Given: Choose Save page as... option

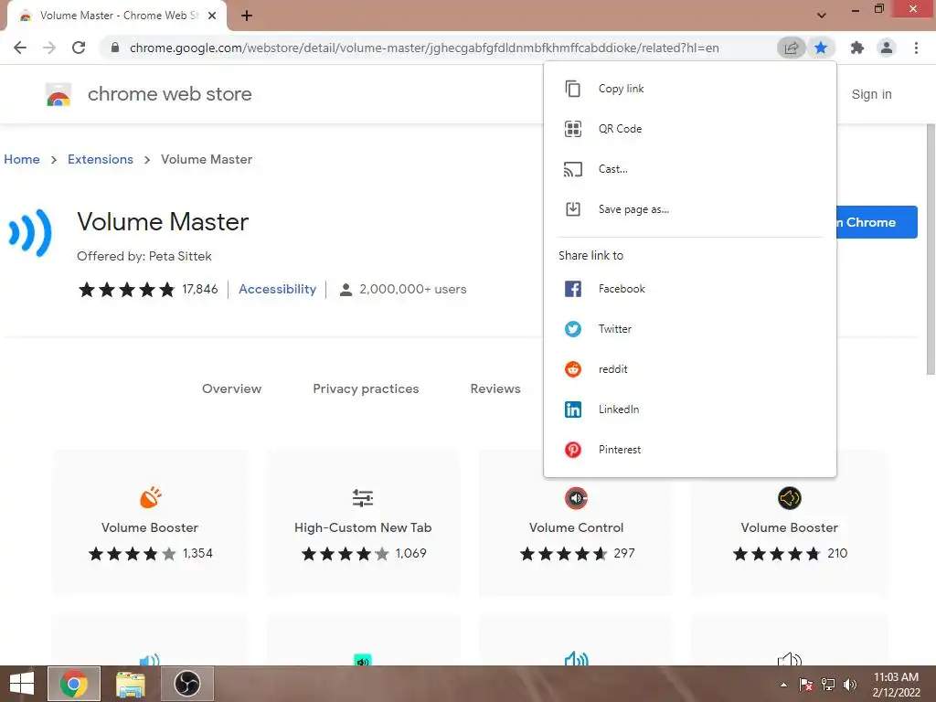Looking at the screenshot, I should pos(689,209).
